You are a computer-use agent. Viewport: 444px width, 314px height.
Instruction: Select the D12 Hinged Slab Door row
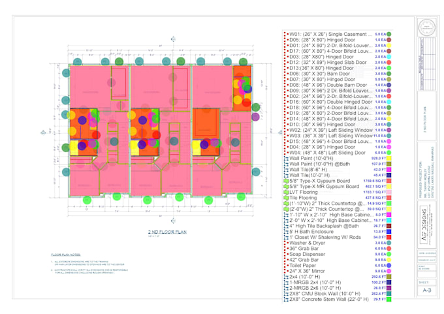(x=338, y=63)
